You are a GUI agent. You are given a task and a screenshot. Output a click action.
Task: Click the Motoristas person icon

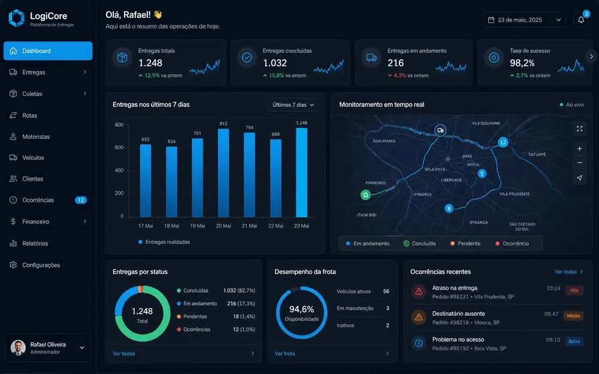coord(13,136)
